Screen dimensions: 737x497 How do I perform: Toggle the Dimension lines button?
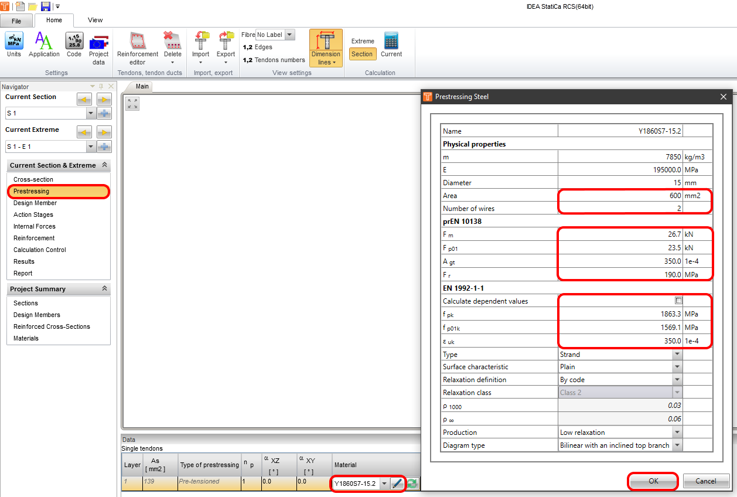click(x=326, y=47)
